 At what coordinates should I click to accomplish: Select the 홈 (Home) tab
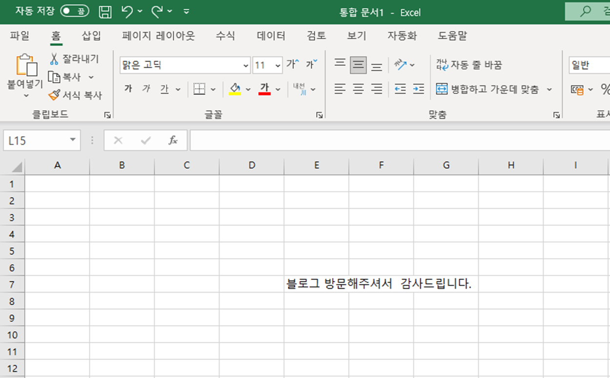56,36
